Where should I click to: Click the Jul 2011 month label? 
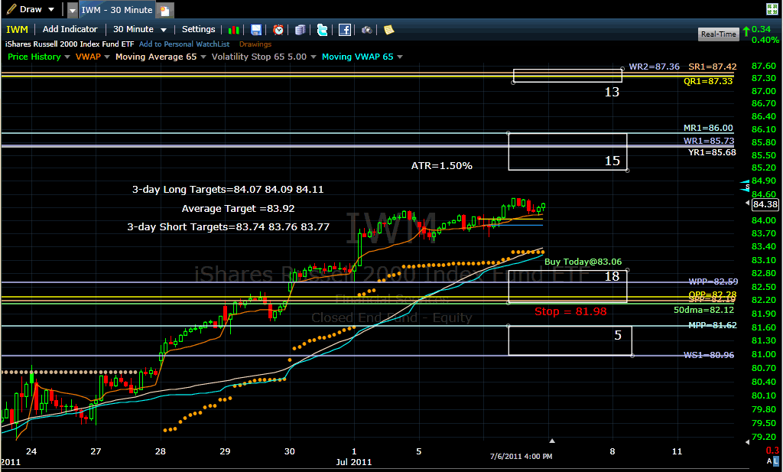[353, 462]
